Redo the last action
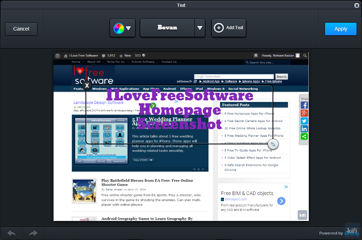Viewport: 362px width, 240px height. point(33,233)
